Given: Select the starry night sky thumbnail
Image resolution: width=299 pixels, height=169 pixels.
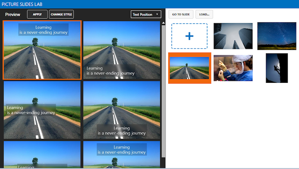Looking at the screenshot, I should (x=277, y=36).
